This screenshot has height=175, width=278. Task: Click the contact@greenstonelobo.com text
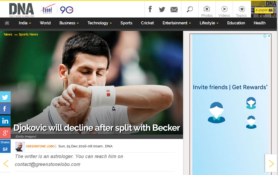[47, 164]
